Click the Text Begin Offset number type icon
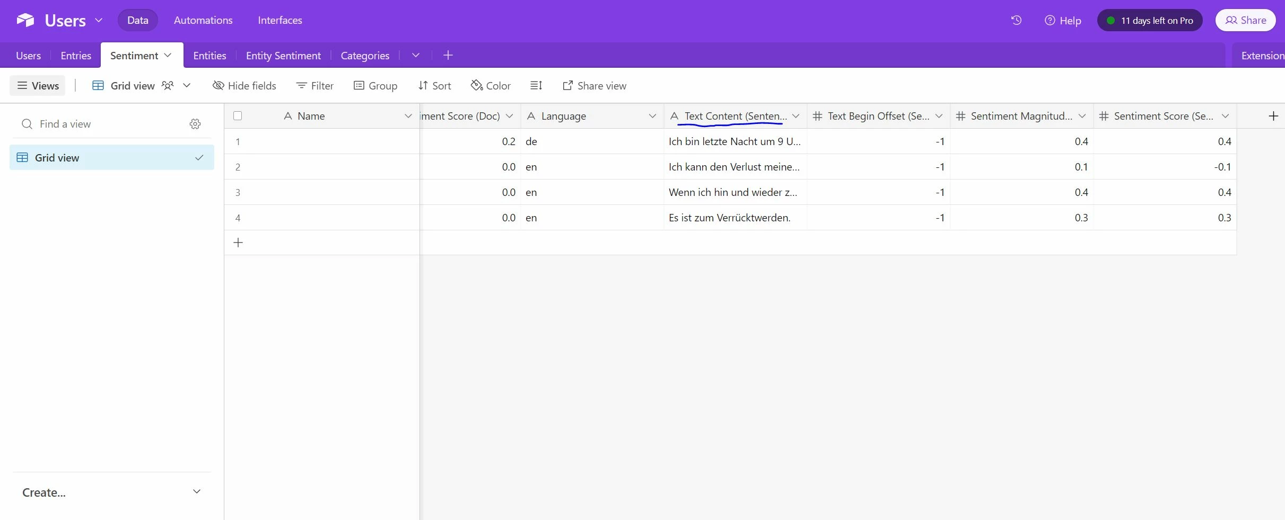The image size is (1285, 520). (x=817, y=116)
